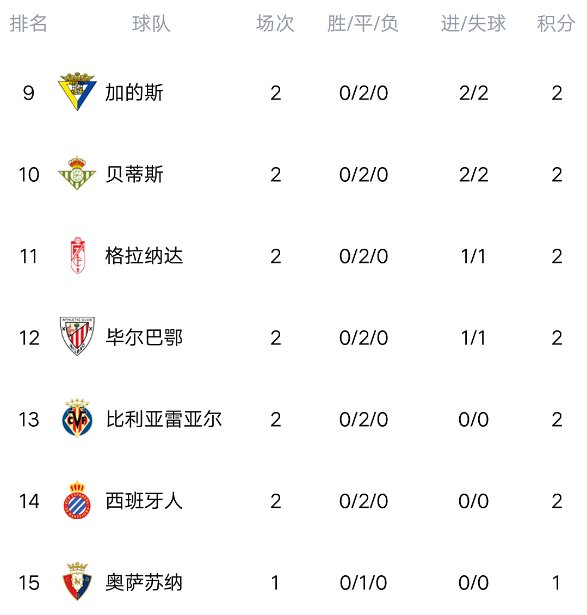Click the Espanyol (西班牙人) club crest
This screenshot has width=587, height=615.
pyautogui.click(x=77, y=500)
